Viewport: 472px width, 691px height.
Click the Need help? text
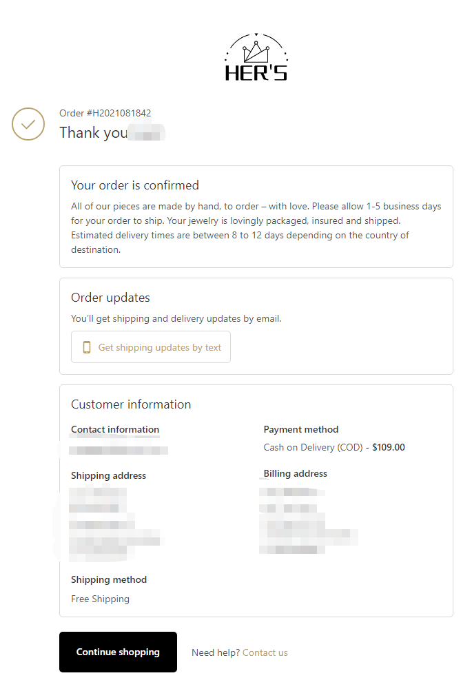216,652
